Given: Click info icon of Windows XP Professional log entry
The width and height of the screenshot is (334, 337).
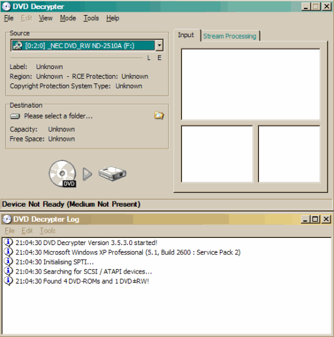Looking at the screenshot, I should click(8, 252).
